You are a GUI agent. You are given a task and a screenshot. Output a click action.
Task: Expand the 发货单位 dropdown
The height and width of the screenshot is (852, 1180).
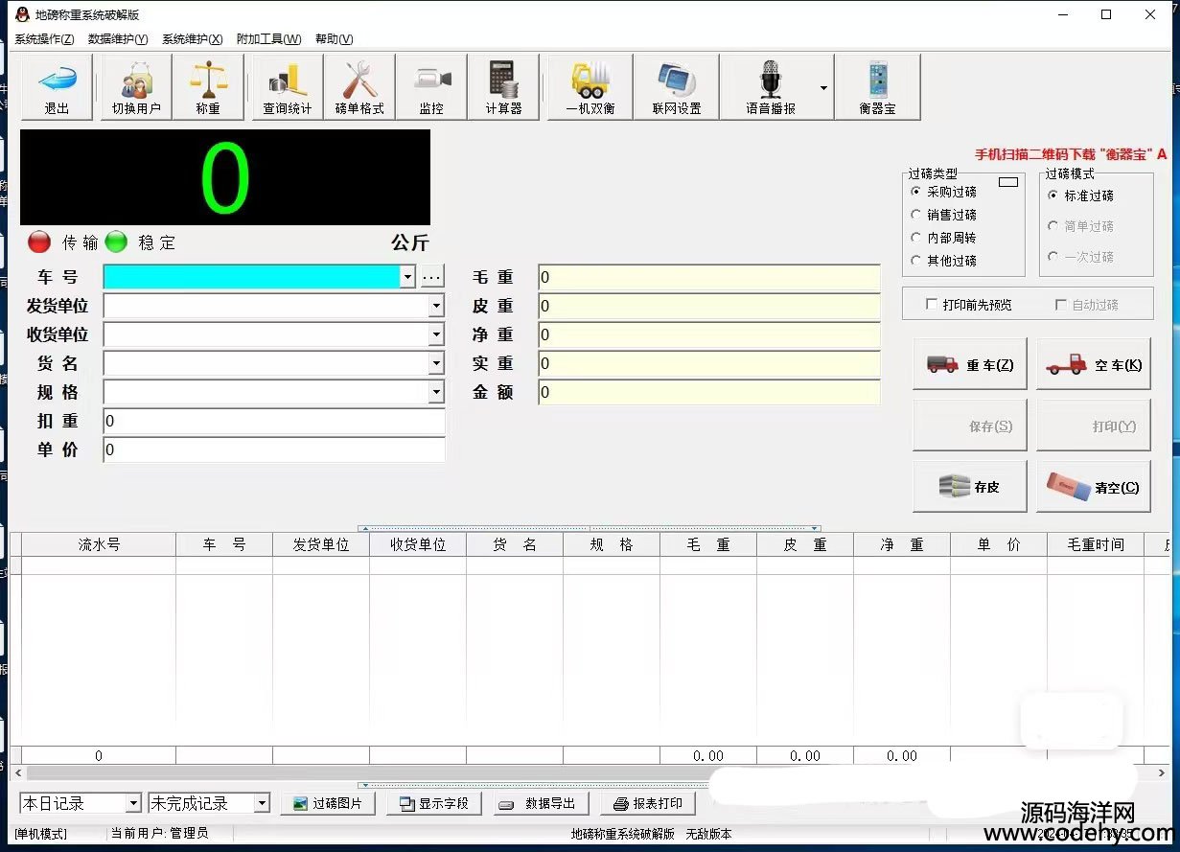click(x=436, y=306)
